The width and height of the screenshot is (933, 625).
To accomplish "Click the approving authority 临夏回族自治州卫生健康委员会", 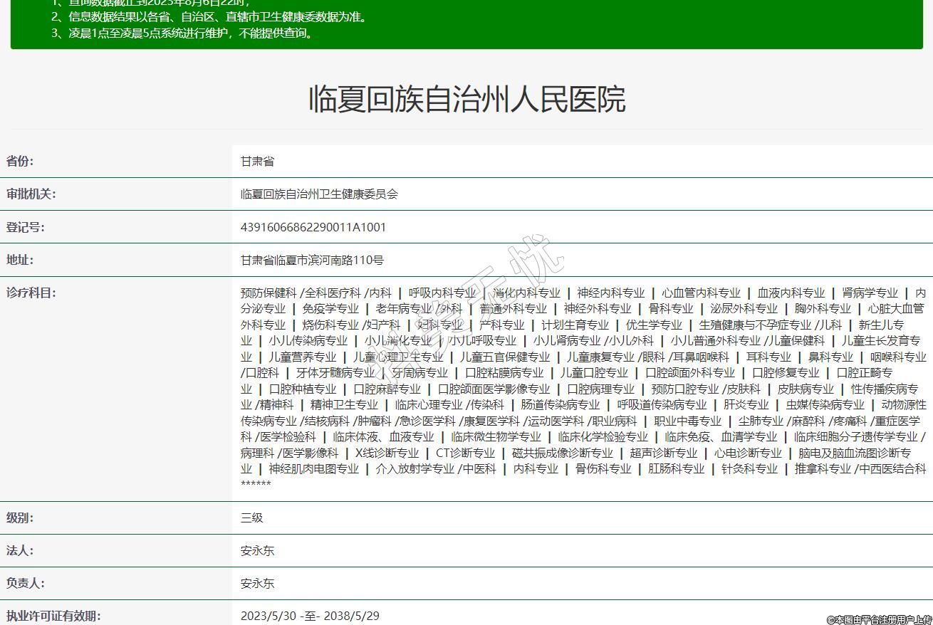I will (319, 194).
